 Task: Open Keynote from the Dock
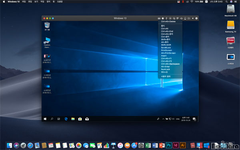coord(113,145)
